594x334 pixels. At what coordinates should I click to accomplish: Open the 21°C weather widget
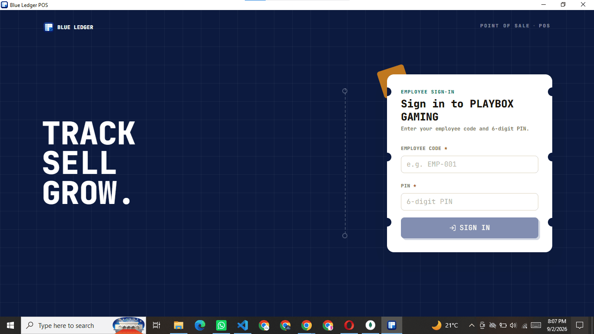click(445, 325)
